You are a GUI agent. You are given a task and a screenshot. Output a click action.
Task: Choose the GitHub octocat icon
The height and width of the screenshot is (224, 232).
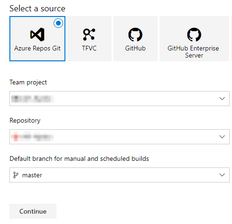coord(135,34)
